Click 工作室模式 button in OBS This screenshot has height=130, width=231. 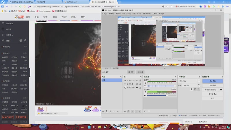click(x=213, y=94)
